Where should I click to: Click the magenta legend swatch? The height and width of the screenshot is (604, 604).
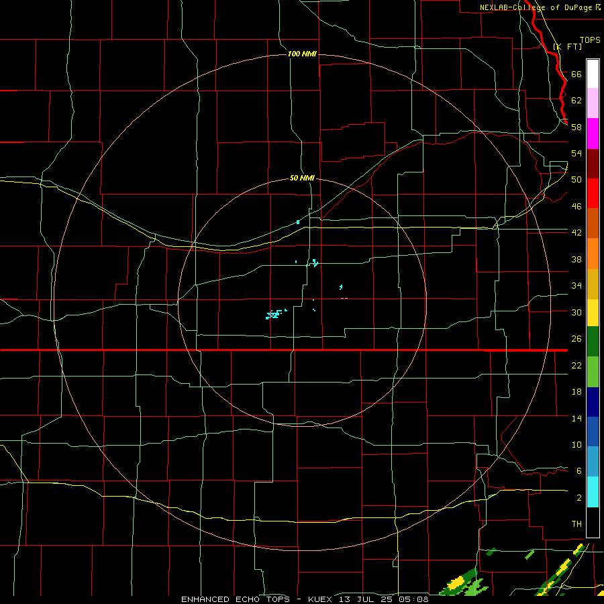(x=593, y=134)
